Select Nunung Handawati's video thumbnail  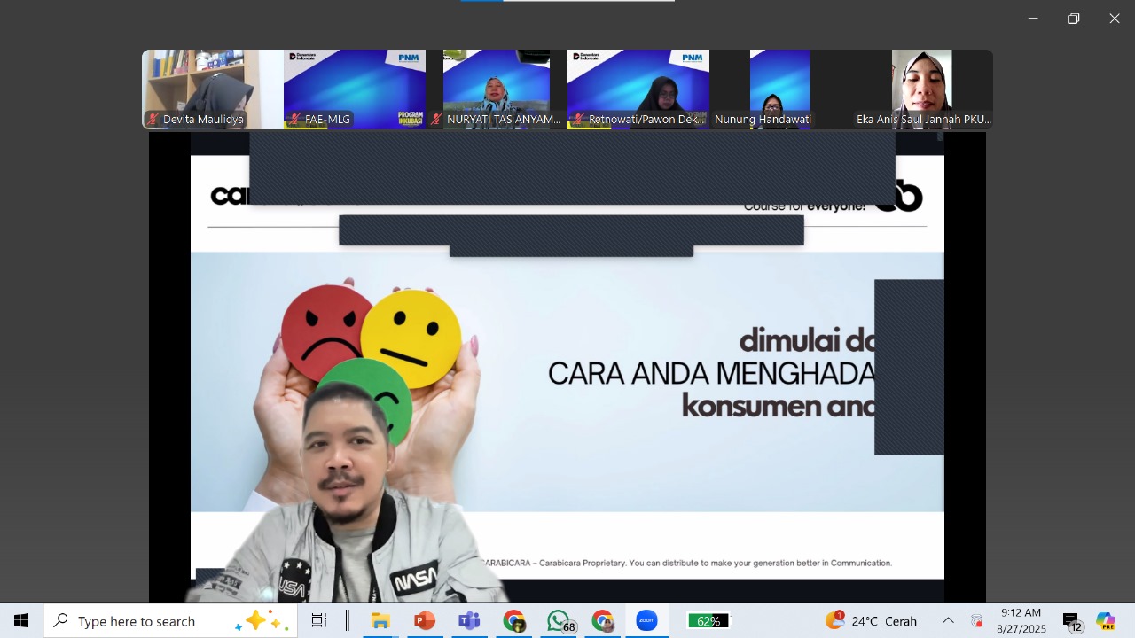point(780,89)
